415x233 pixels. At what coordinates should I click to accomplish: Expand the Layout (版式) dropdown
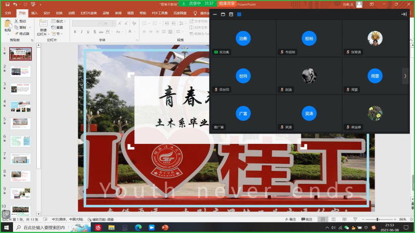pyautogui.click(x=59, y=21)
